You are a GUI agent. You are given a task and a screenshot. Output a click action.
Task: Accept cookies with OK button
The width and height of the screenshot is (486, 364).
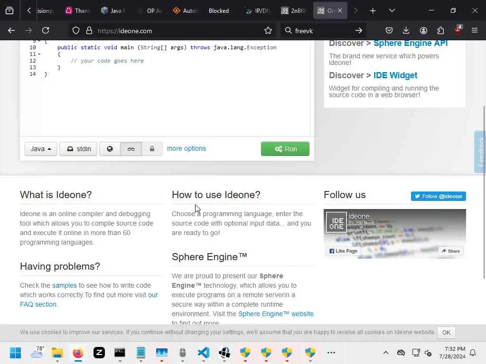pos(446,332)
